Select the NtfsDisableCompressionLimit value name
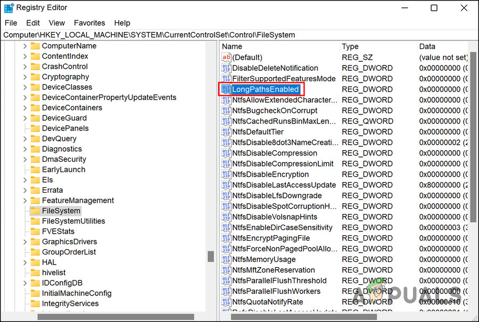The width and height of the screenshot is (479, 322). (283, 164)
